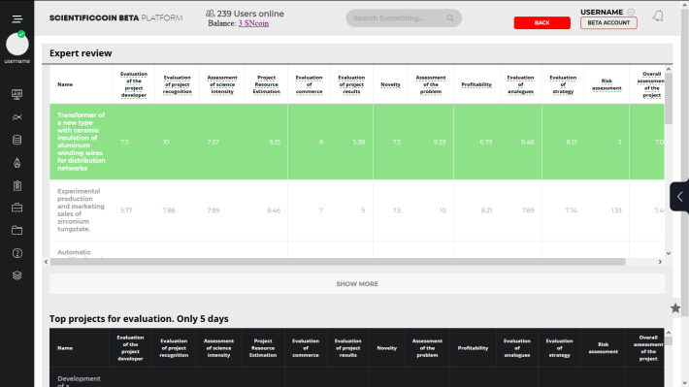This screenshot has width=689, height=387.
Task: Click SHOW MORE under Expert review
Action: coord(357,284)
